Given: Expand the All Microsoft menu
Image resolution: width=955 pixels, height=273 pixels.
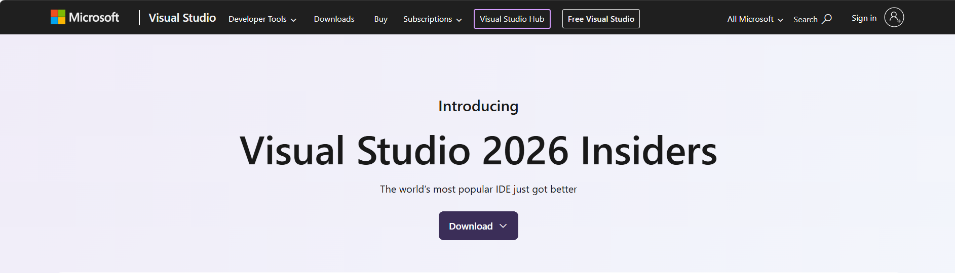Looking at the screenshot, I should point(755,19).
